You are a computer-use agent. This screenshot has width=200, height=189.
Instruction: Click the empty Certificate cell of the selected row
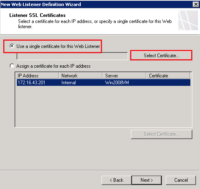coord(168,83)
